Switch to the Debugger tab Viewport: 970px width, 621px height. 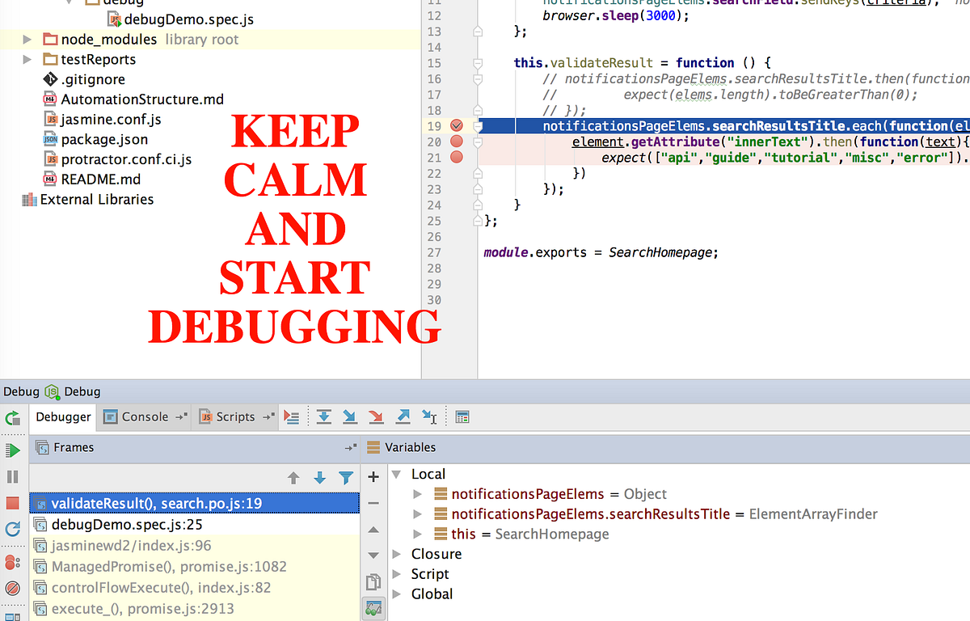click(x=64, y=417)
